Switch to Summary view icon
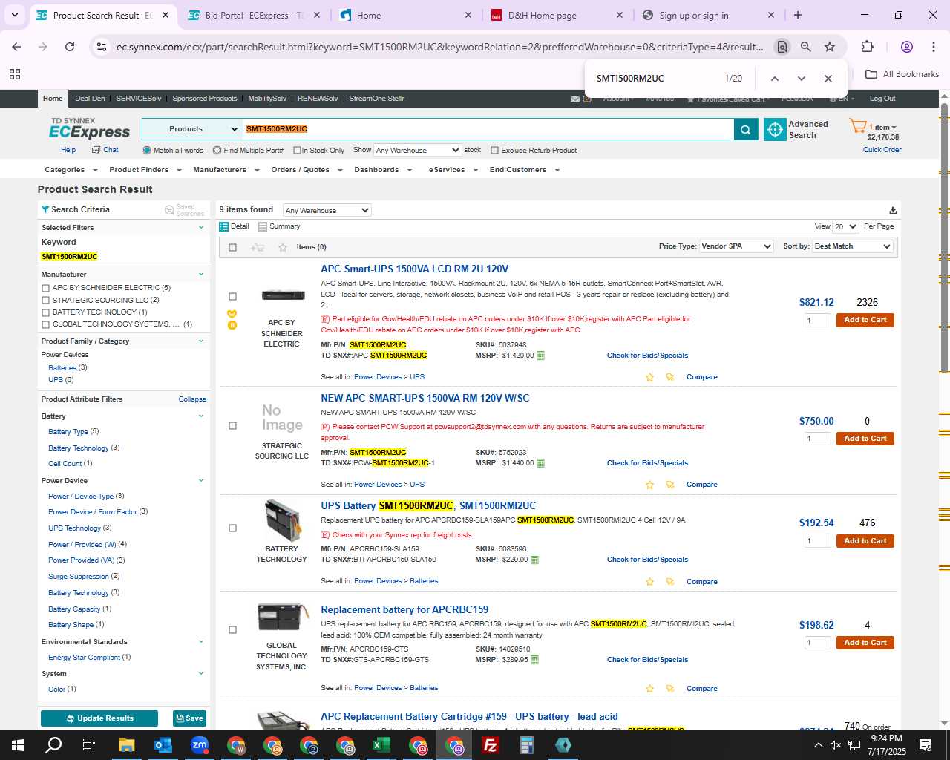The image size is (950, 760). [263, 226]
